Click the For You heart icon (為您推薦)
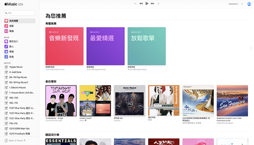254x145 pixels. click(6, 21)
